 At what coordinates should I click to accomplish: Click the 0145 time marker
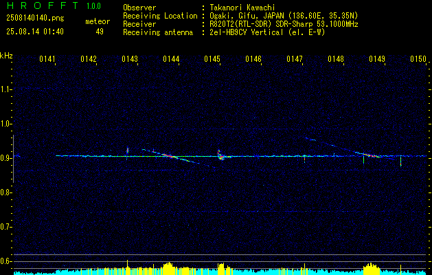tap(212, 59)
